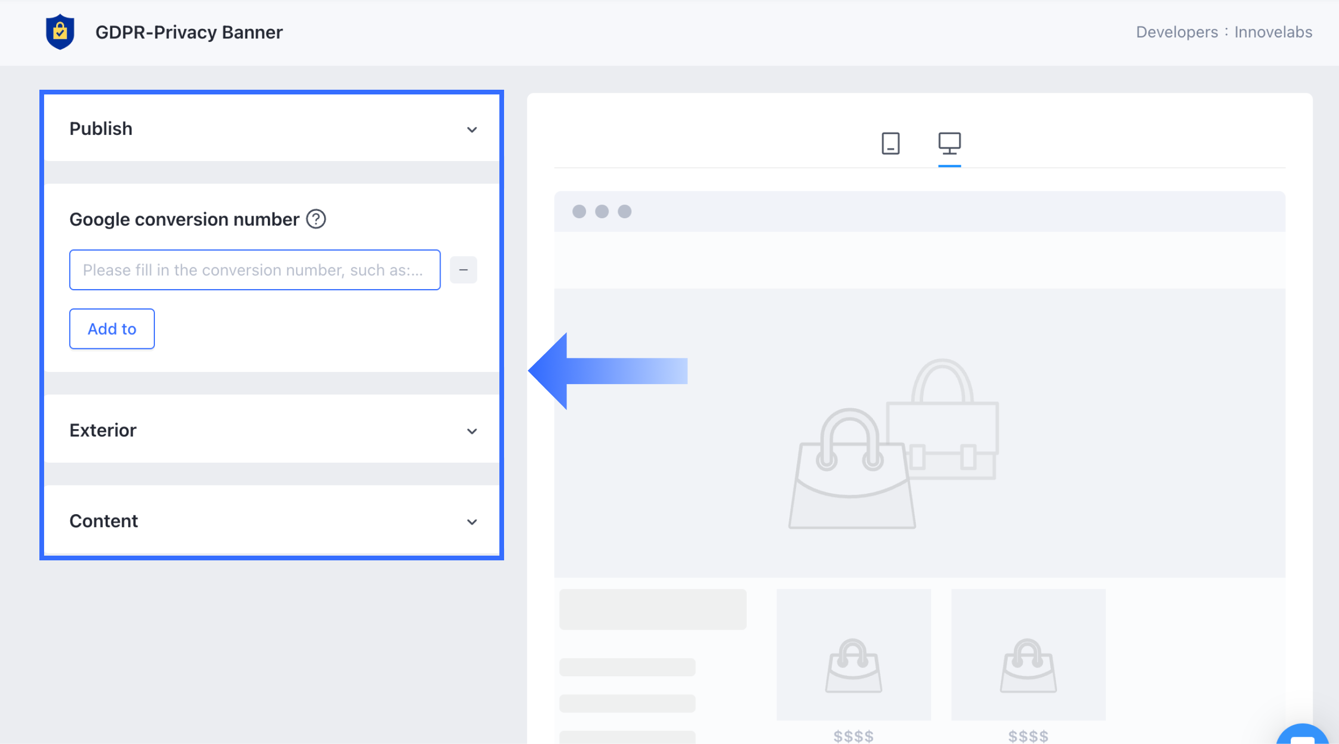Click the second product bag thumbnail
The width and height of the screenshot is (1339, 744).
point(1028,665)
